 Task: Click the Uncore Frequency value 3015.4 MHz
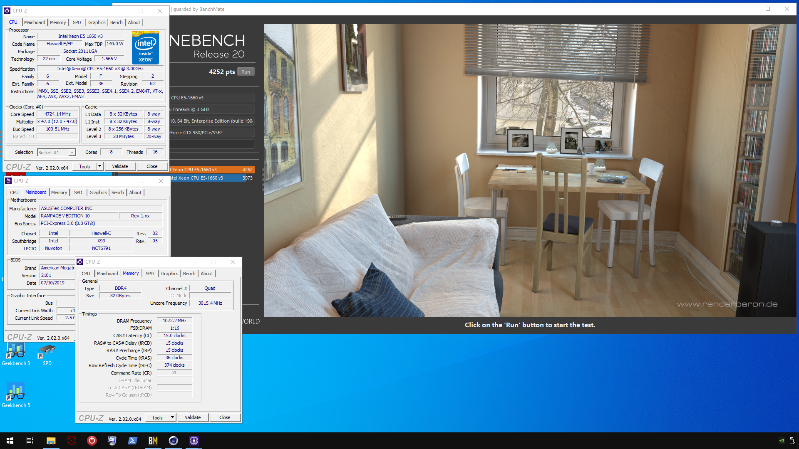(x=210, y=303)
